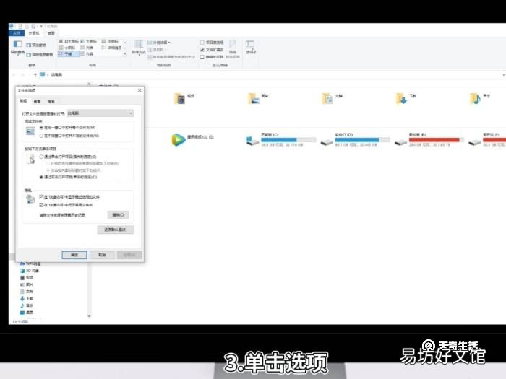Select 图片 in the navigation pane
The width and height of the screenshot is (506, 379).
tap(27, 284)
